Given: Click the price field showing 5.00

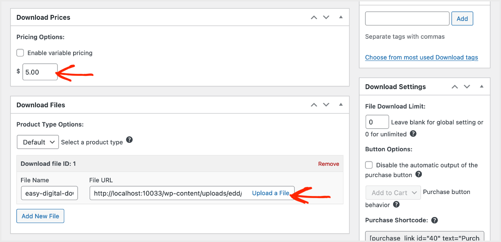Looking at the screenshot, I should (x=40, y=72).
